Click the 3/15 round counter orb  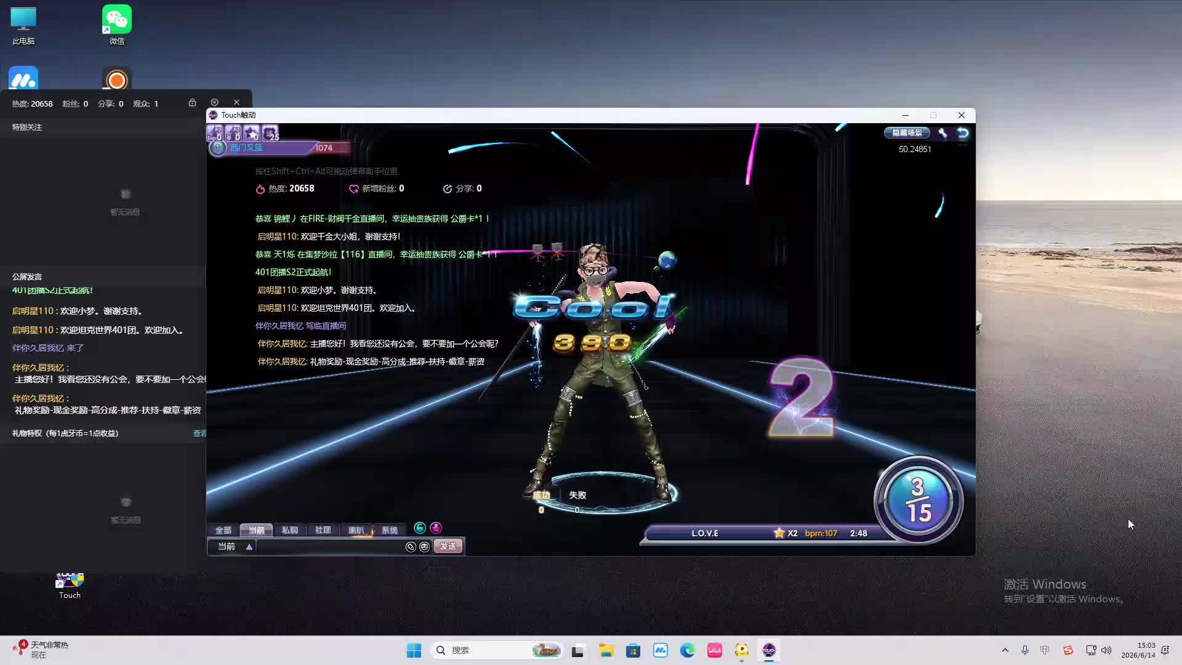[918, 500]
